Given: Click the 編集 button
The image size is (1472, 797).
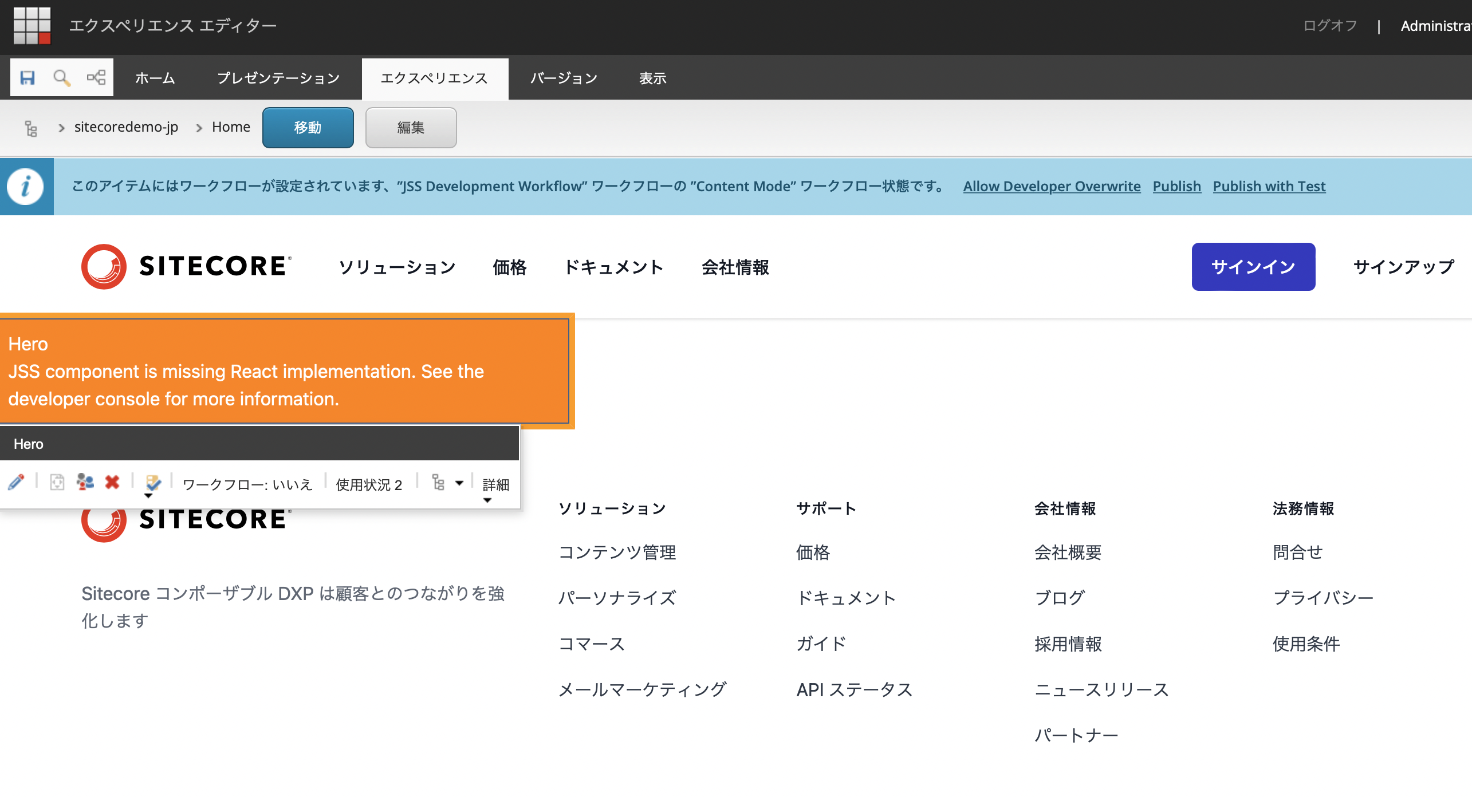Looking at the screenshot, I should click(x=411, y=128).
